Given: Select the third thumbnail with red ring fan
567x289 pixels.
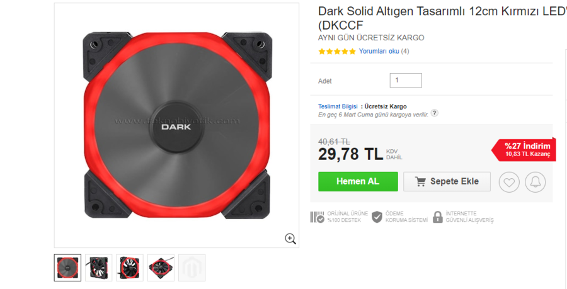Looking at the screenshot, I should (130, 268).
